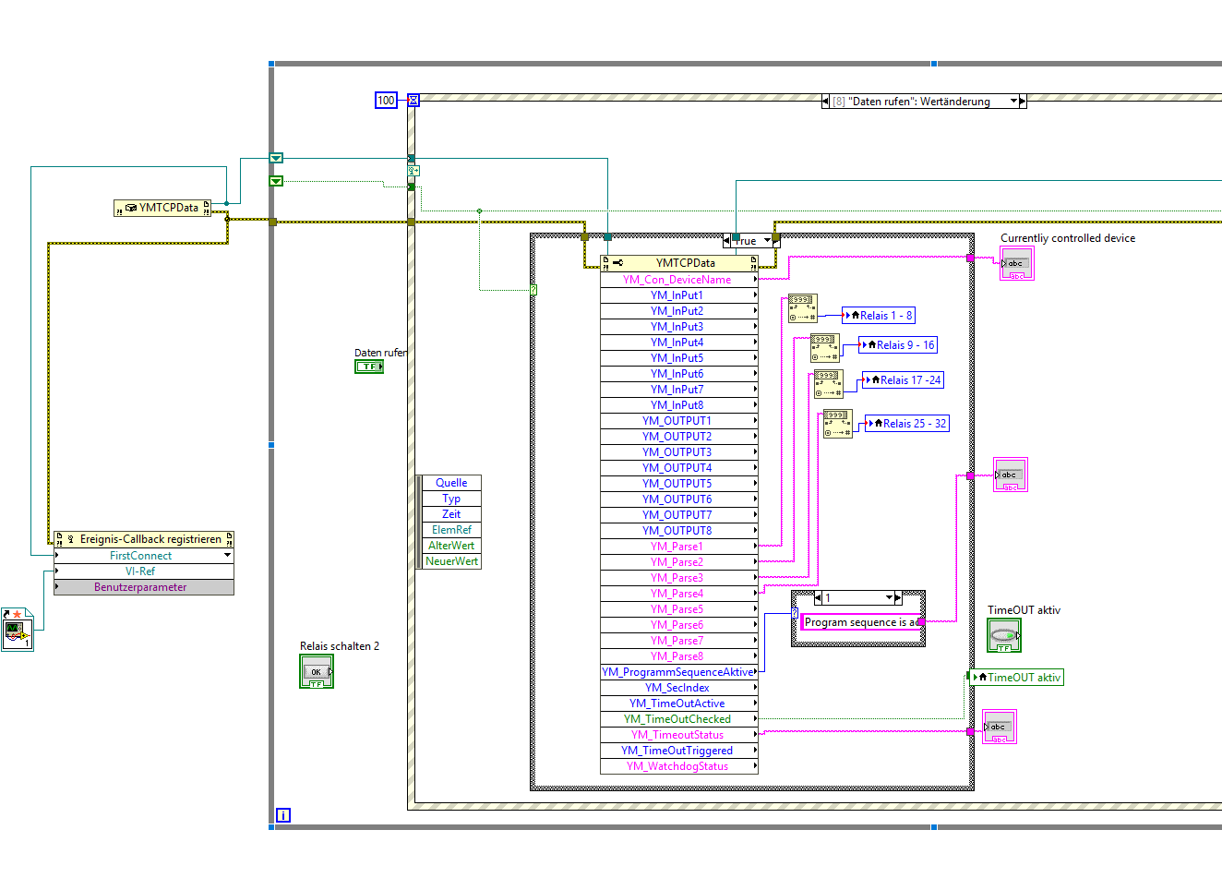Click the Relais 9 - 16 local variable
The image size is (1222, 890).
(898, 345)
